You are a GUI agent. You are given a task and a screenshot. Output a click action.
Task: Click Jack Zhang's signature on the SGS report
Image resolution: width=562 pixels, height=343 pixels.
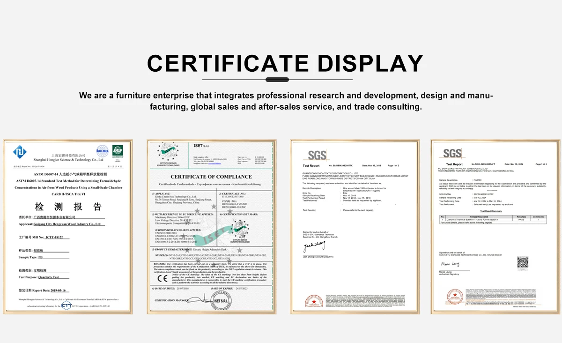click(314, 246)
